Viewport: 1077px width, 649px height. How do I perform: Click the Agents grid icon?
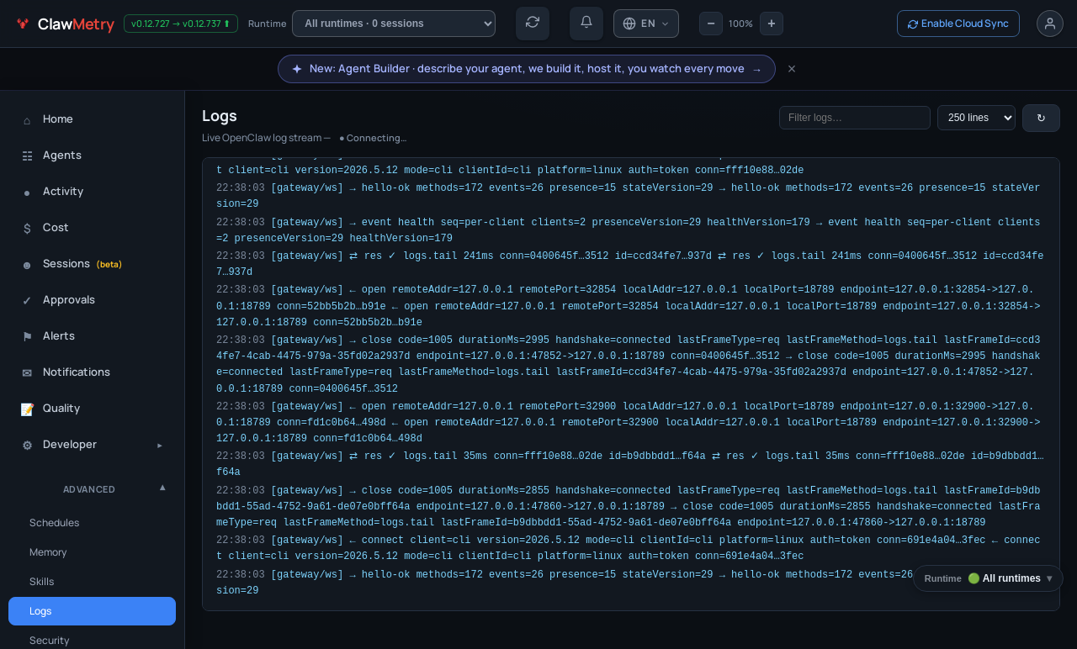pyautogui.click(x=27, y=156)
